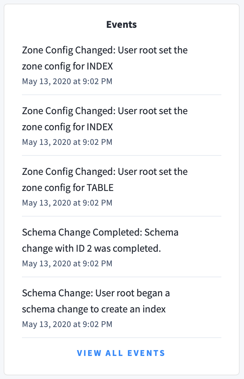Click the timestamp of the second event

point(67,142)
